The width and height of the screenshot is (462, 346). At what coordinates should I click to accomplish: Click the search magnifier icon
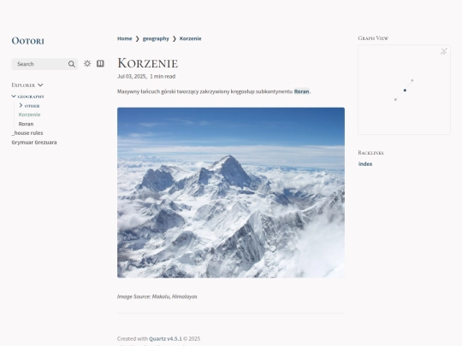click(x=71, y=64)
